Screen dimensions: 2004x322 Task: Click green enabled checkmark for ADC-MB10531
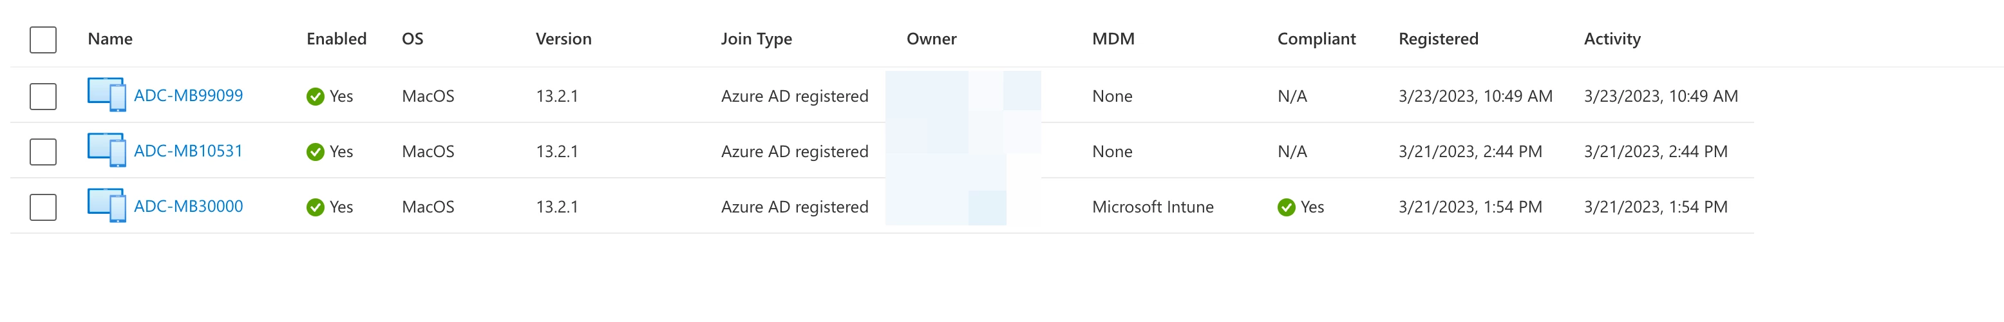coord(315,152)
